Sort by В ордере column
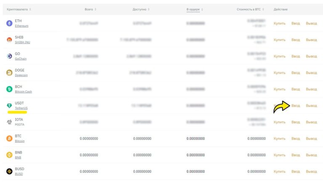323x183 pixels. click(x=195, y=10)
